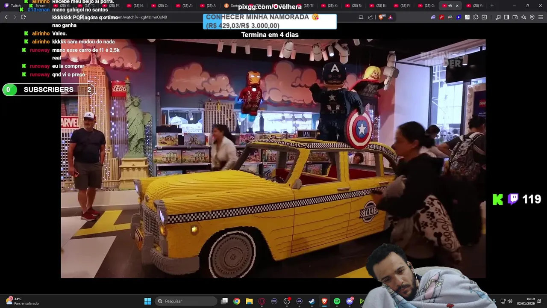Open the music note playlist icon
This screenshot has width=547, height=308.
point(498,17)
